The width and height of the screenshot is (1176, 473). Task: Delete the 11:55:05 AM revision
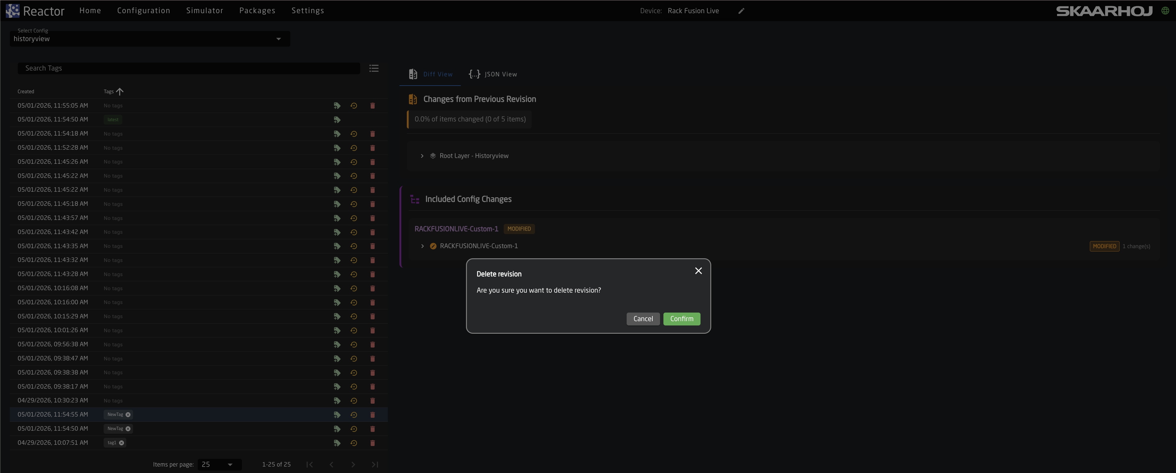pyautogui.click(x=372, y=106)
